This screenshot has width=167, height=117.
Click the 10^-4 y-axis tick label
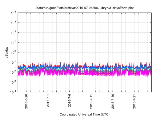[13, 92]
